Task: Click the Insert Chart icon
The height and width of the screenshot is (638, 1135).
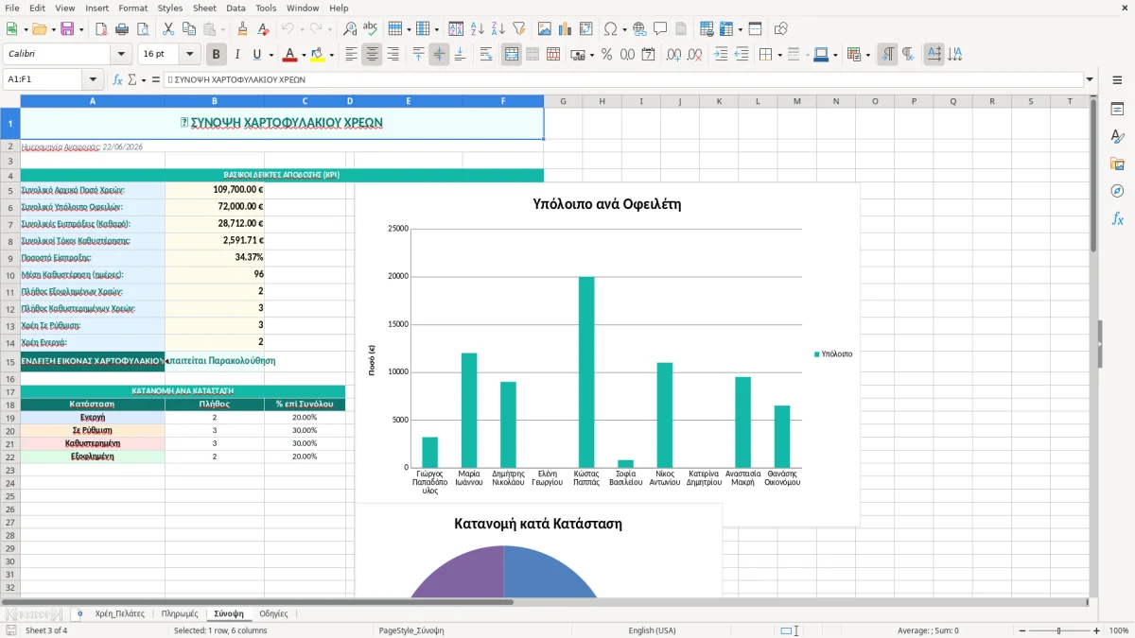Action: click(x=566, y=29)
